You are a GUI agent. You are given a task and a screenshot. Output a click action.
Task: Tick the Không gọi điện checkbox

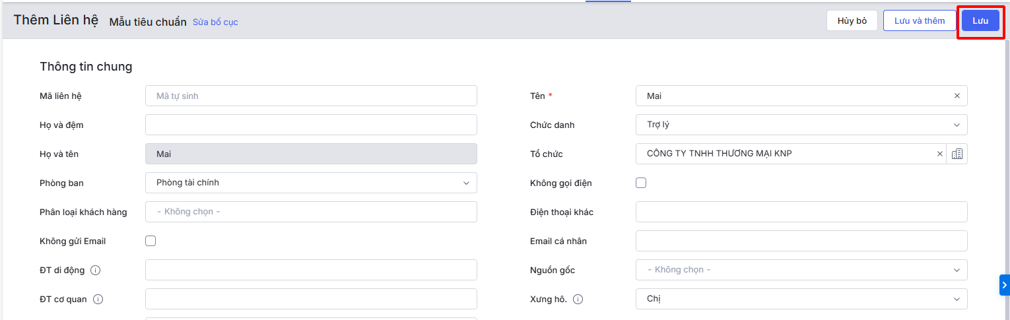coord(641,183)
